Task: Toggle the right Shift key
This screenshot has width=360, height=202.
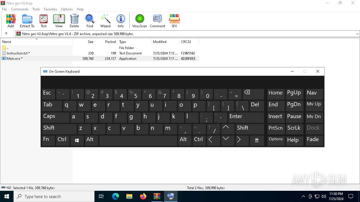Action: point(250,129)
